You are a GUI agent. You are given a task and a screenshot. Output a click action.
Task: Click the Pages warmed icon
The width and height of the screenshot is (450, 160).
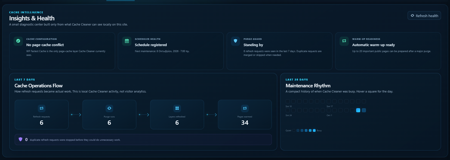pyautogui.click(x=245, y=108)
